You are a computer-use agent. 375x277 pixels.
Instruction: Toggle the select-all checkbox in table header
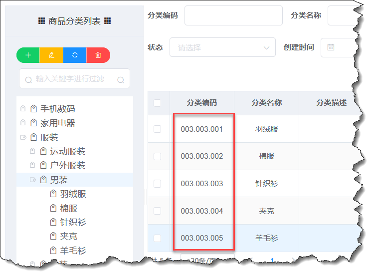[158, 103]
